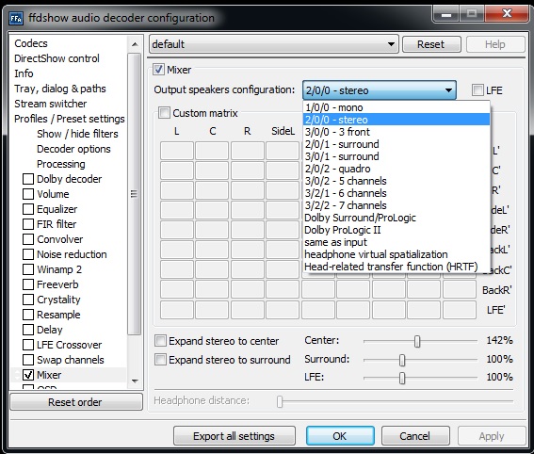Click the Center level slider handle
The height and width of the screenshot is (454, 534).
tap(417, 341)
